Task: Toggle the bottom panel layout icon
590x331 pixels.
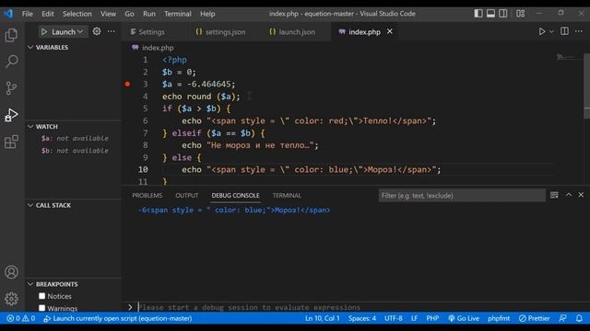Action: click(490, 14)
